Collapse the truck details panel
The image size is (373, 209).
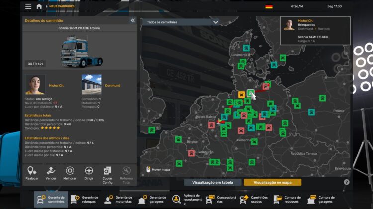pyautogui.click(x=133, y=21)
